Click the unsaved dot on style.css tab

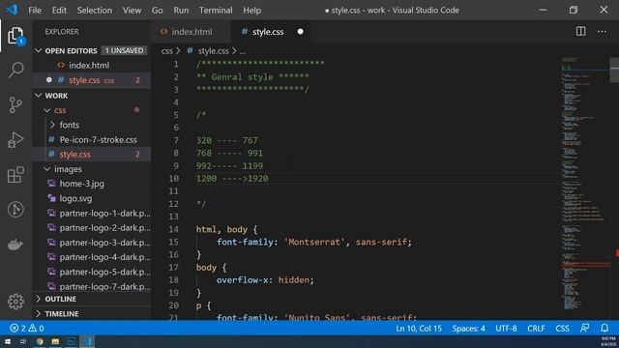tap(301, 32)
